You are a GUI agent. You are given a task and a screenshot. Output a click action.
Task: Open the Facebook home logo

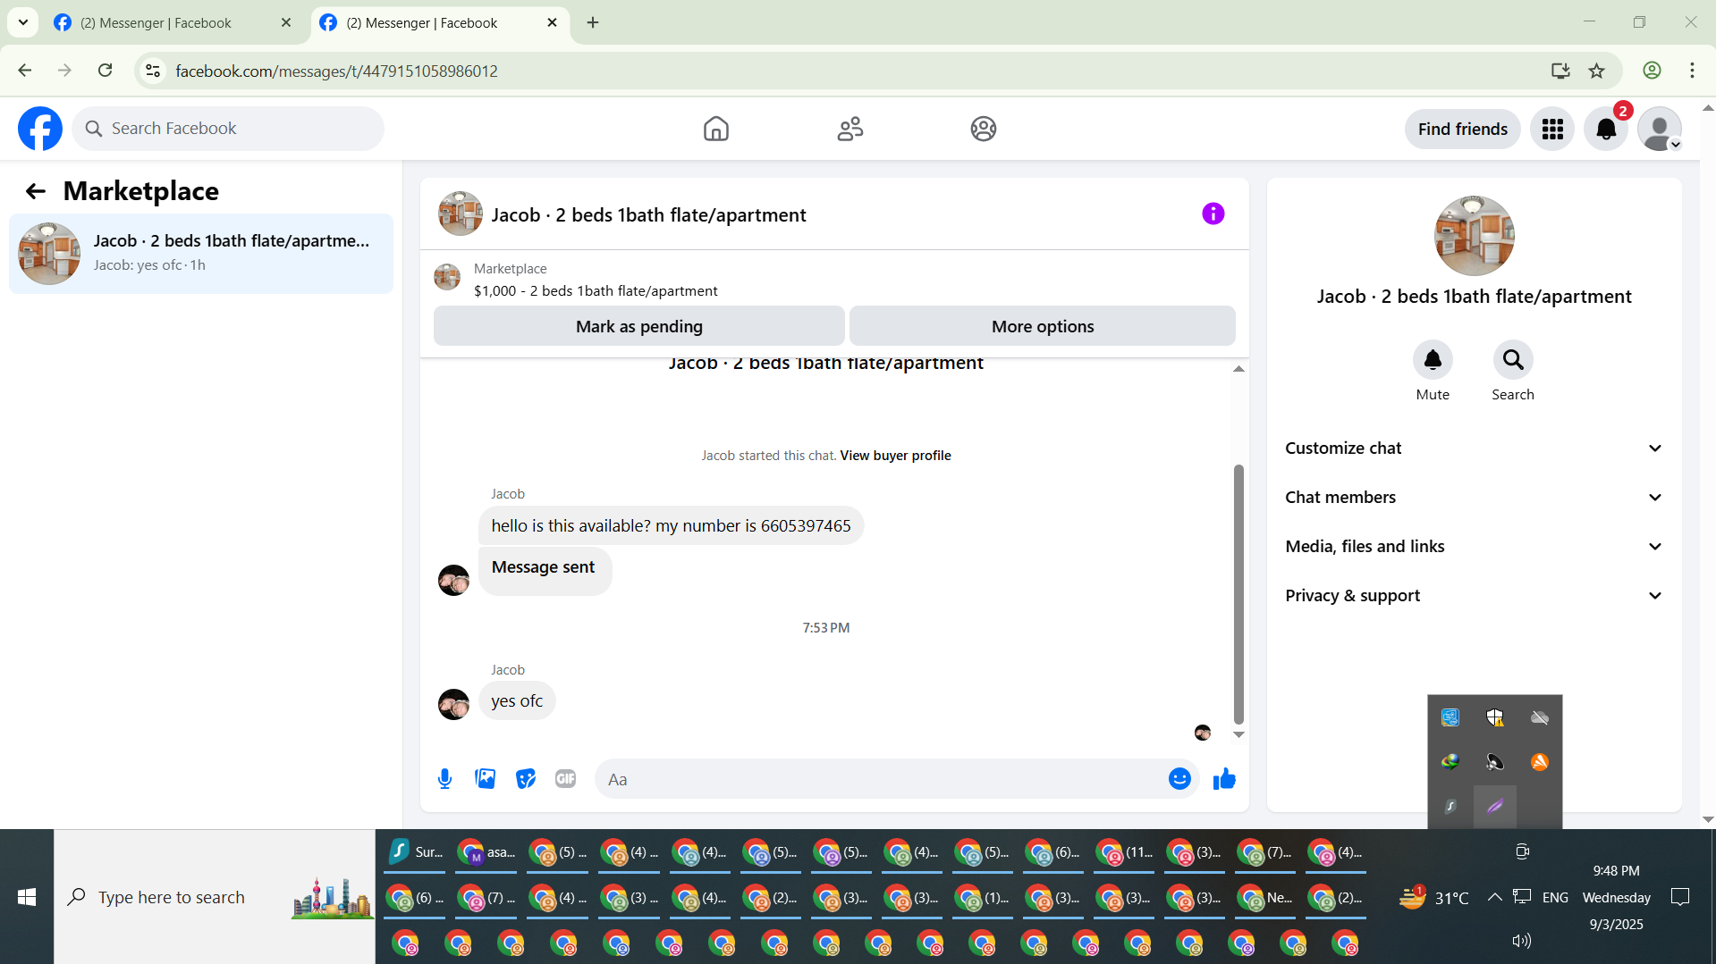[x=40, y=129]
